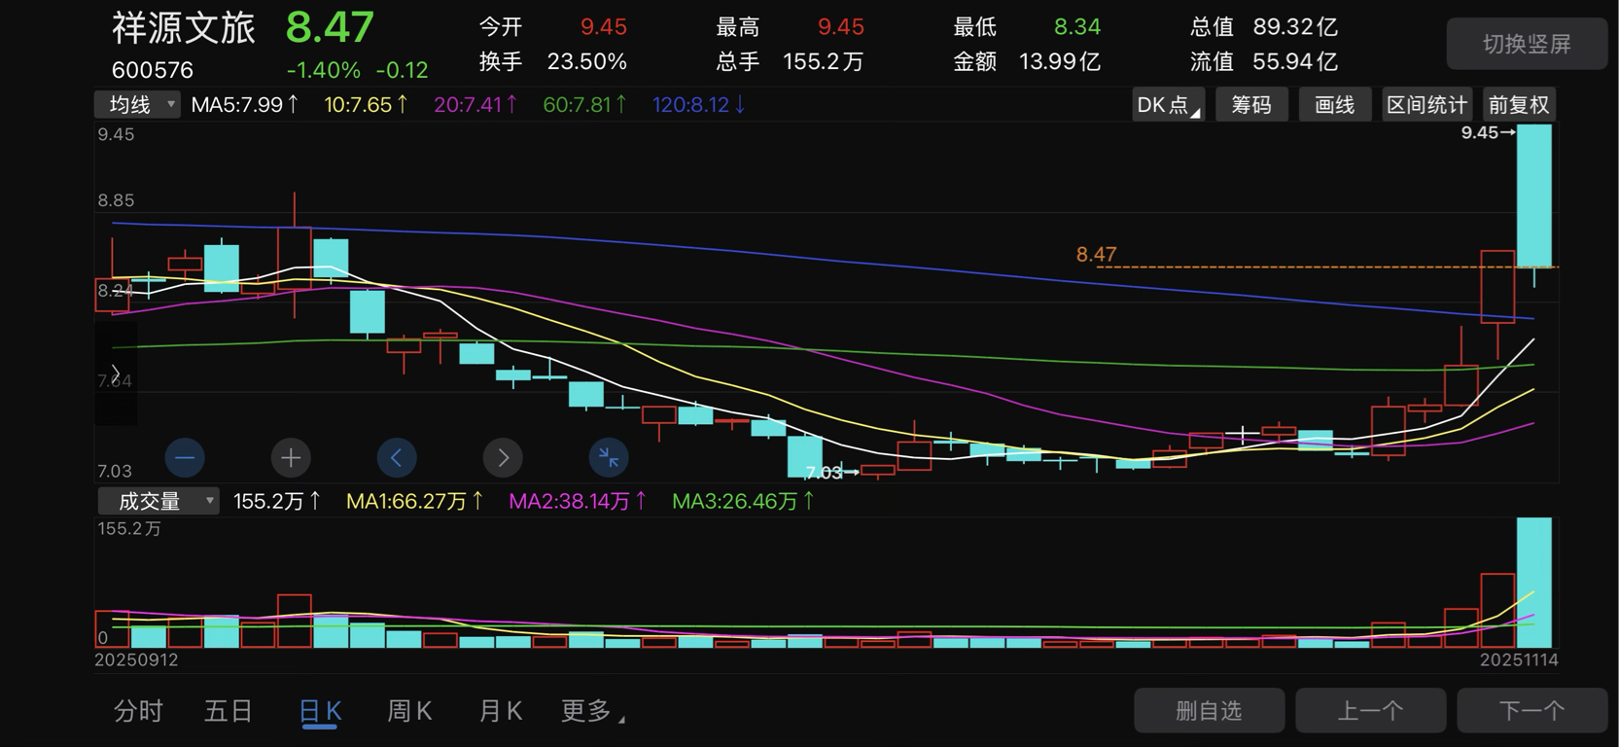Move chart right with the right arrow icon
This screenshot has height=747, width=1619.
point(503,457)
